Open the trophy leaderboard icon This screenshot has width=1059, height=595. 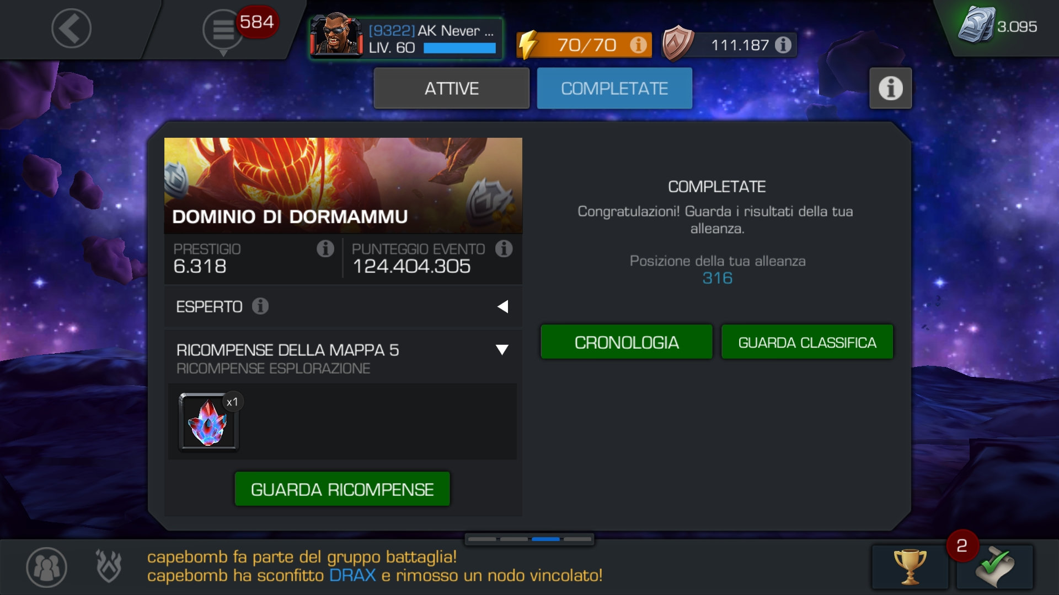[x=910, y=567]
